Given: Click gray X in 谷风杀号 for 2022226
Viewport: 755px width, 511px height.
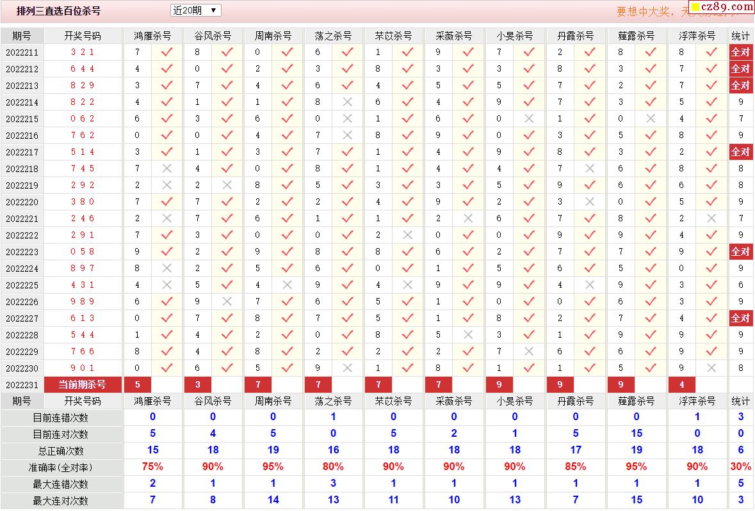Looking at the screenshot, I should click(227, 301).
